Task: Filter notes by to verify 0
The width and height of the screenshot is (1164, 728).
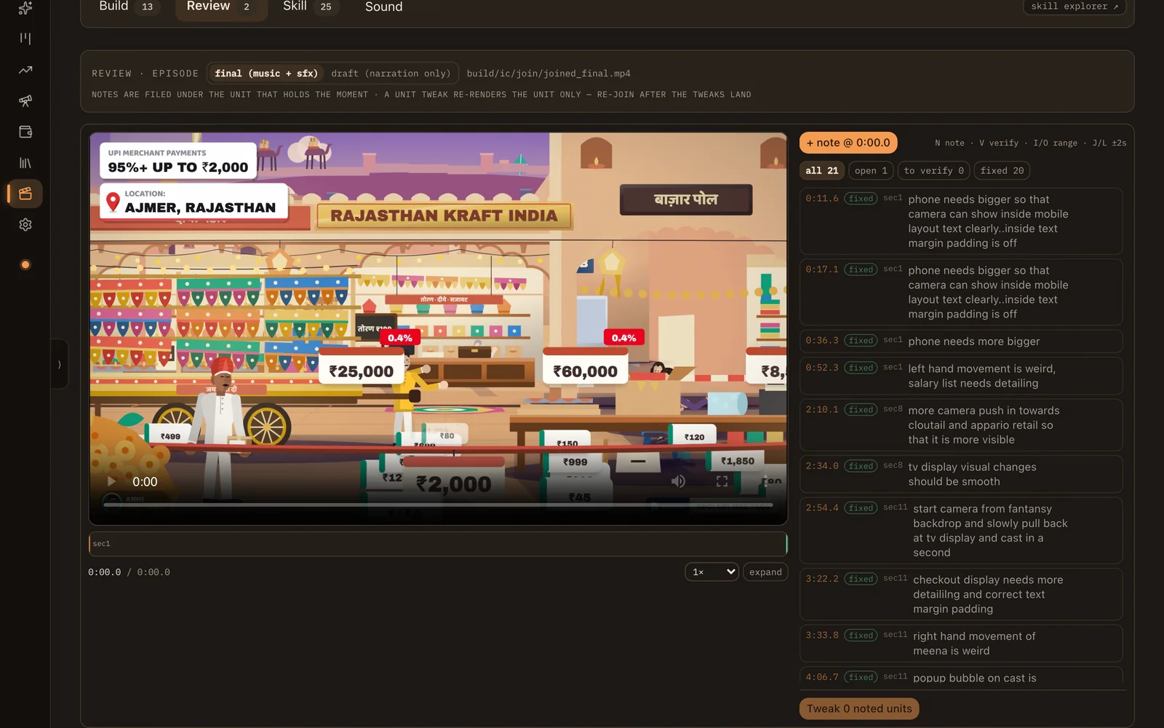Action: coord(933,170)
